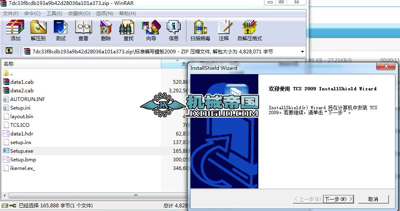
Task: Click the Setup.exe file icon
Action: (x=6, y=151)
